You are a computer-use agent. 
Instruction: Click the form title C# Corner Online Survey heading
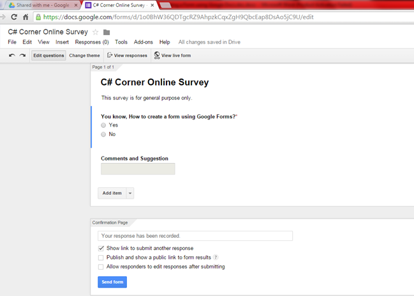tap(155, 82)
